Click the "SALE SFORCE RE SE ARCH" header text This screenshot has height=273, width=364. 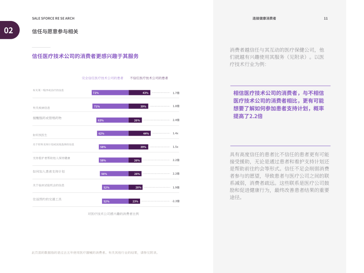pos(53,18)
